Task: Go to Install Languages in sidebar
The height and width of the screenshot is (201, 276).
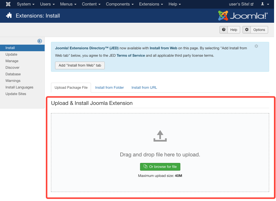Action: [x=19, y=87]
